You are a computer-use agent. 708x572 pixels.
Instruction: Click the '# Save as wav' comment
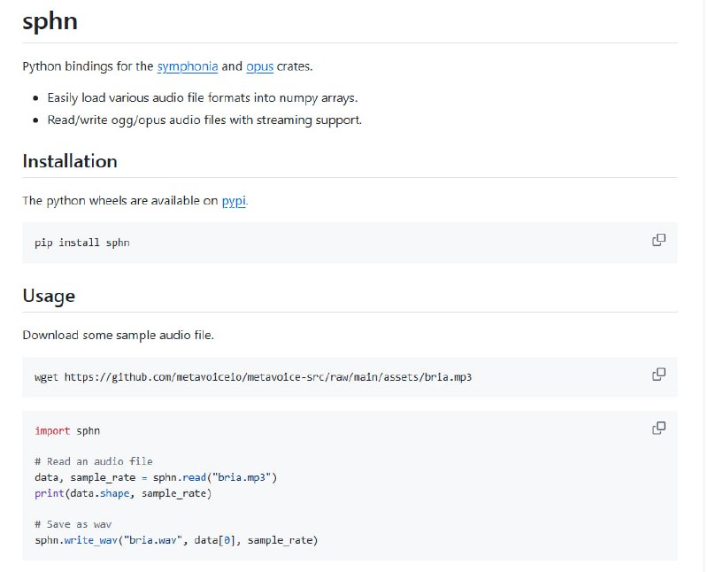73,524
